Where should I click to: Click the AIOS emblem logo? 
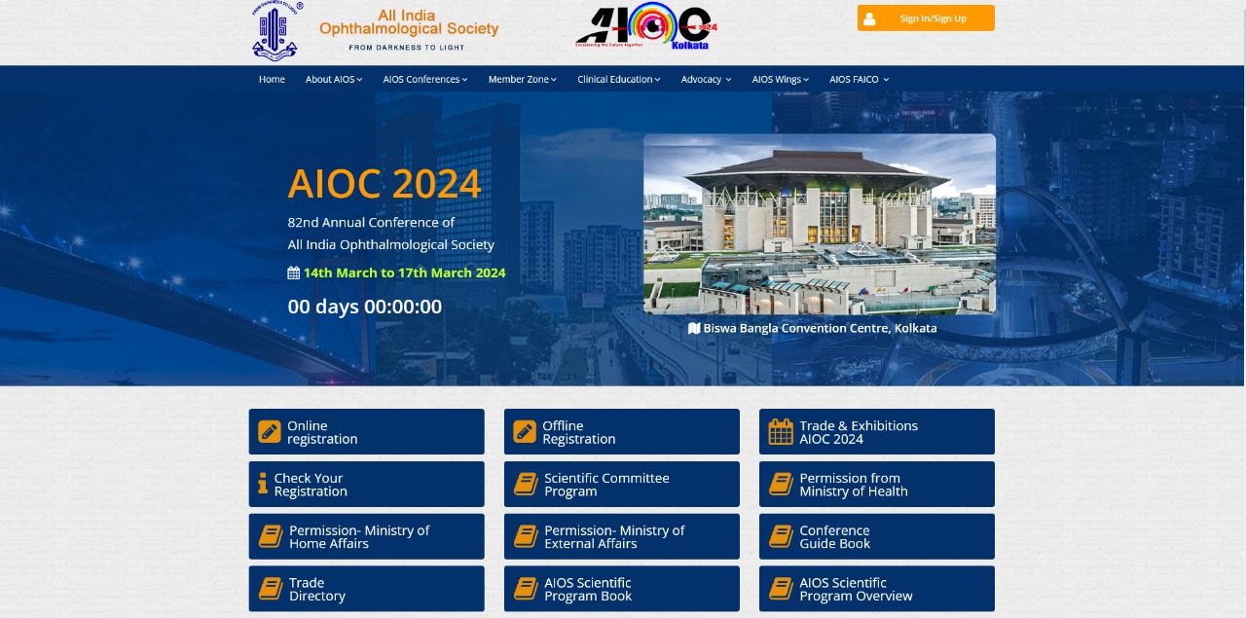tap(277, 31)
